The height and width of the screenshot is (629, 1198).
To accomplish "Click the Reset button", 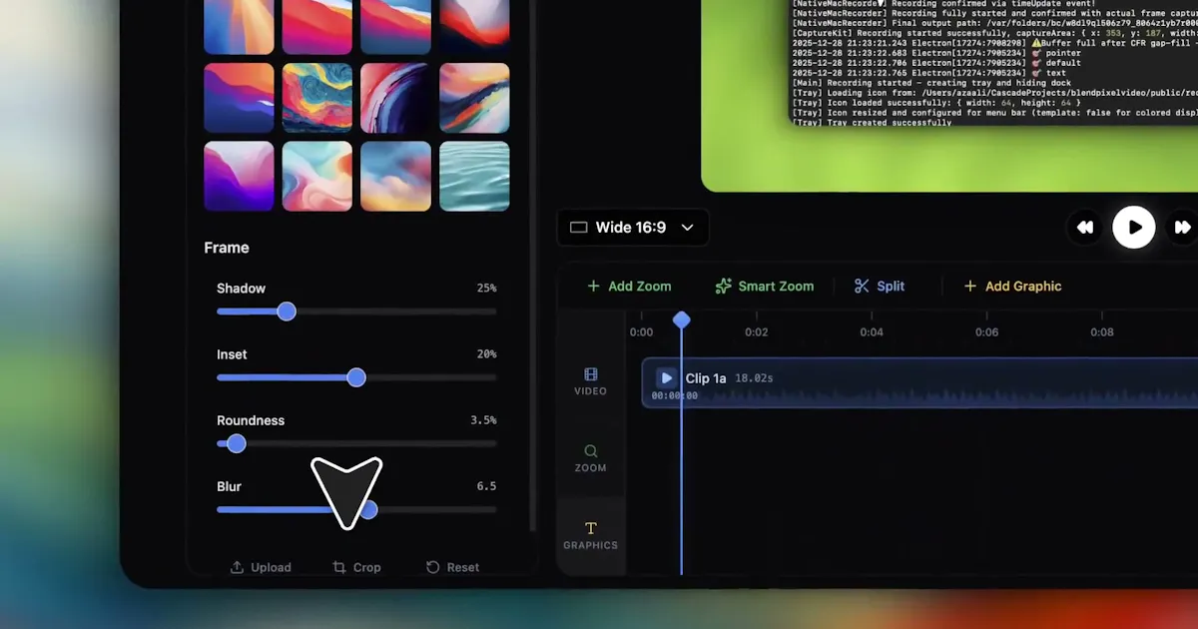I will 452,567.
